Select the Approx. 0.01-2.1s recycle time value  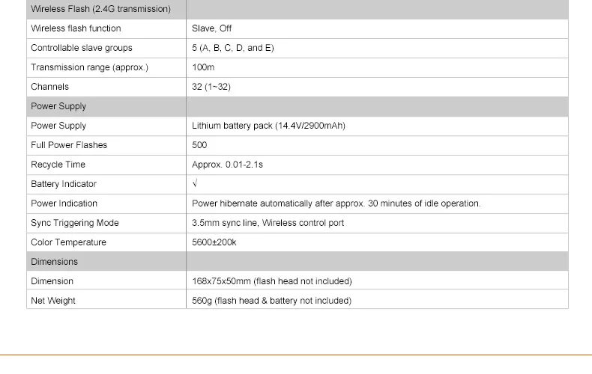[x=227, y=165]
